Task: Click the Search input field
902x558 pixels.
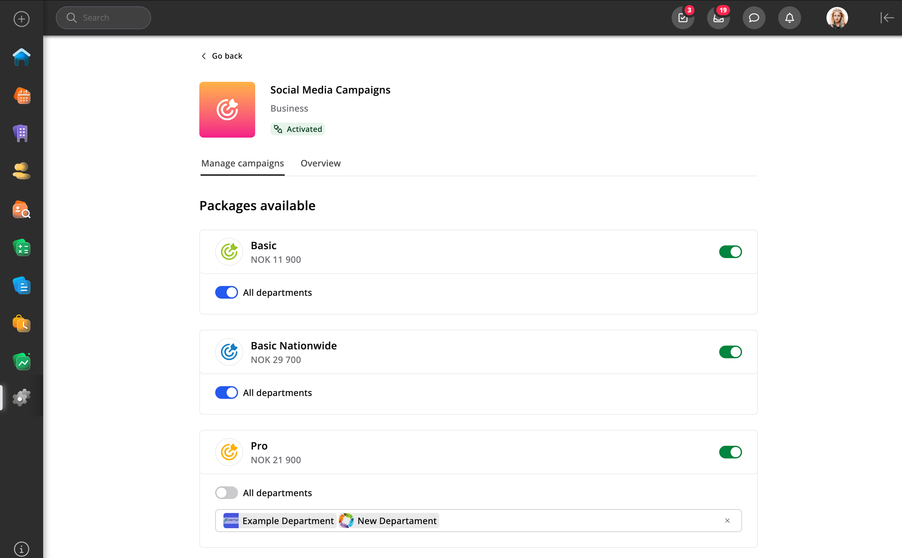Action: click(x=103, y=18)
